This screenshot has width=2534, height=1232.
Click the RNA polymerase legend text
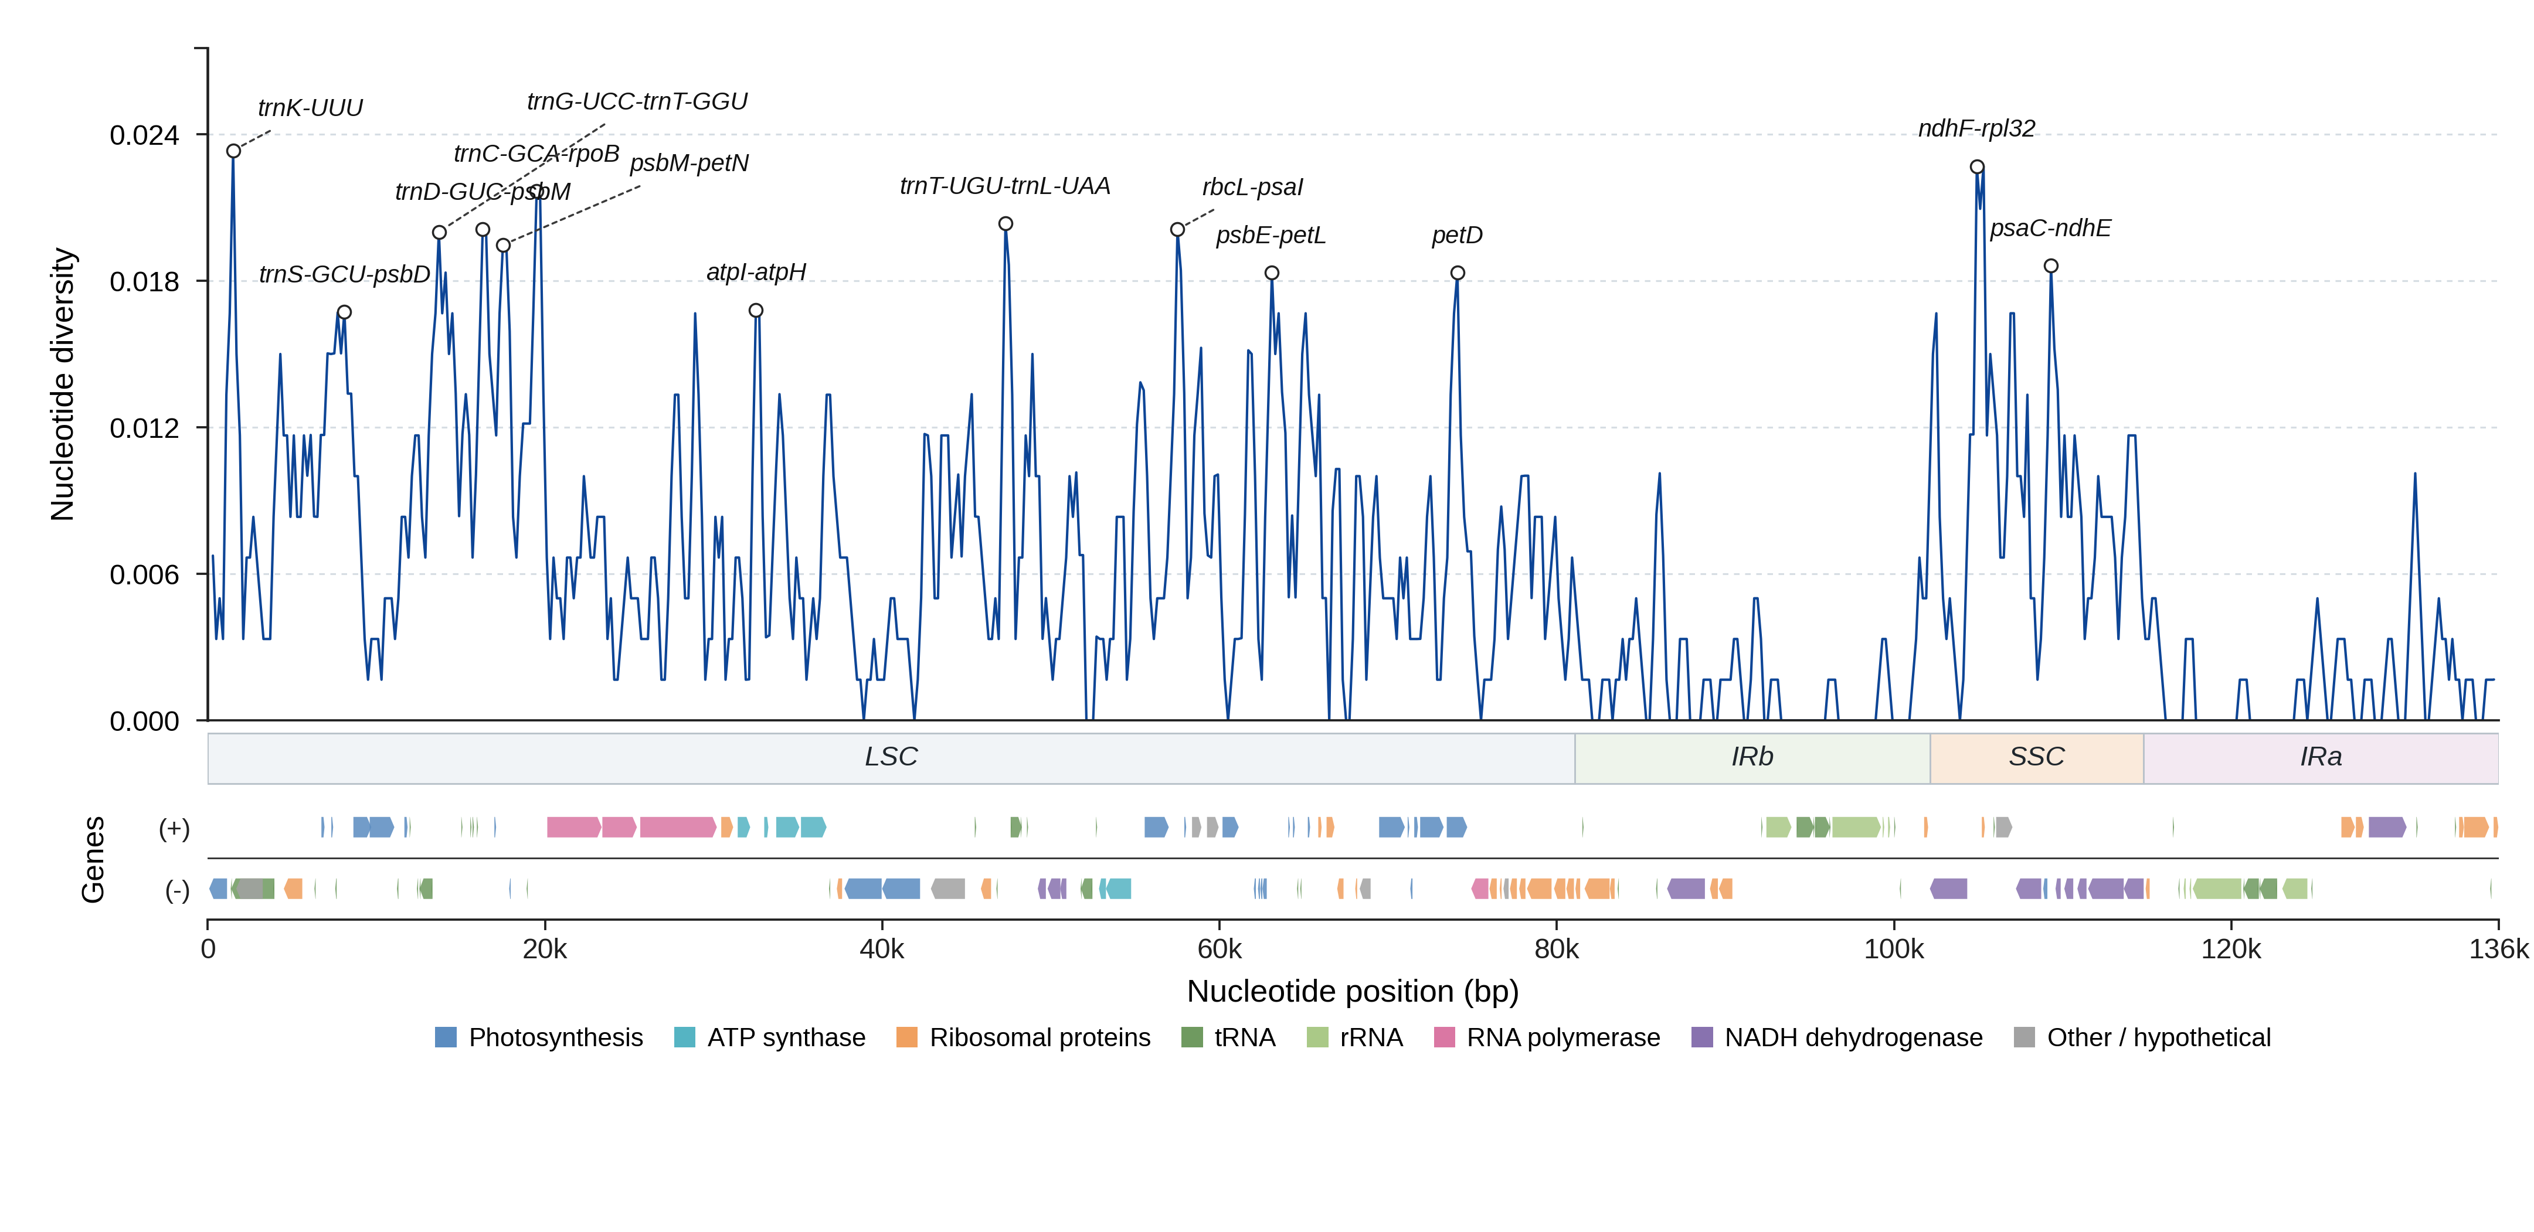click(x=1563, y=1039)
